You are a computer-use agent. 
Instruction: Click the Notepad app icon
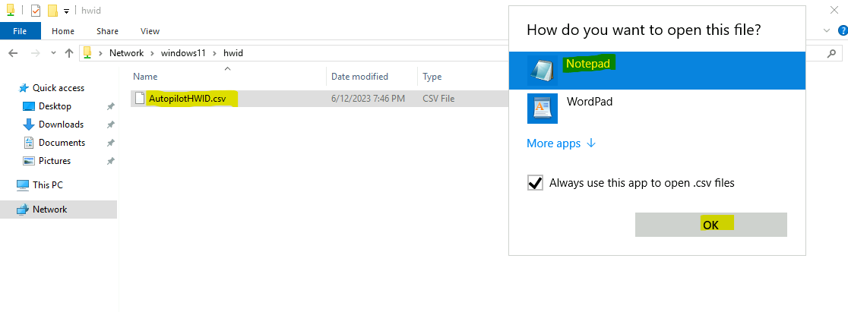(543, 71)
